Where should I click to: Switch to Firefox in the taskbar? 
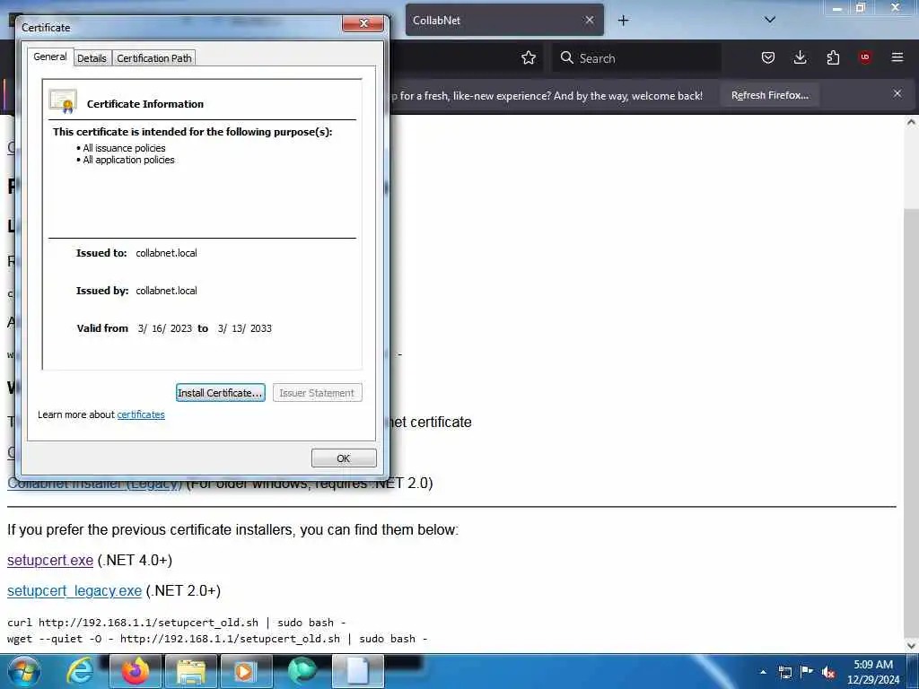pos(136,671)
